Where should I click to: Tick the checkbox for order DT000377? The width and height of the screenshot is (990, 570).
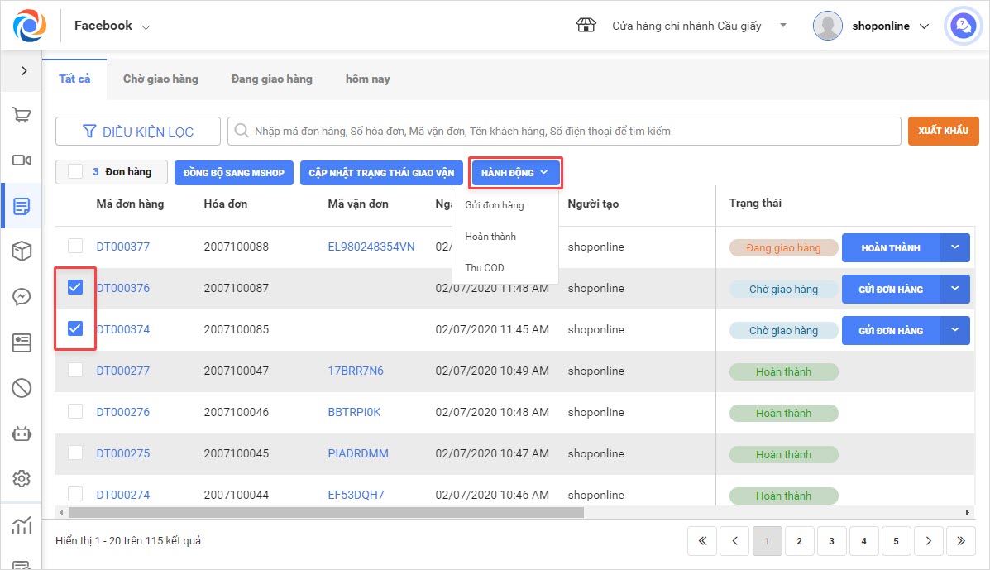click(75, 246)
